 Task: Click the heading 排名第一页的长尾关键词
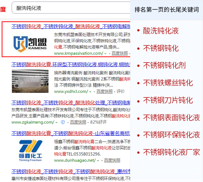167,10
